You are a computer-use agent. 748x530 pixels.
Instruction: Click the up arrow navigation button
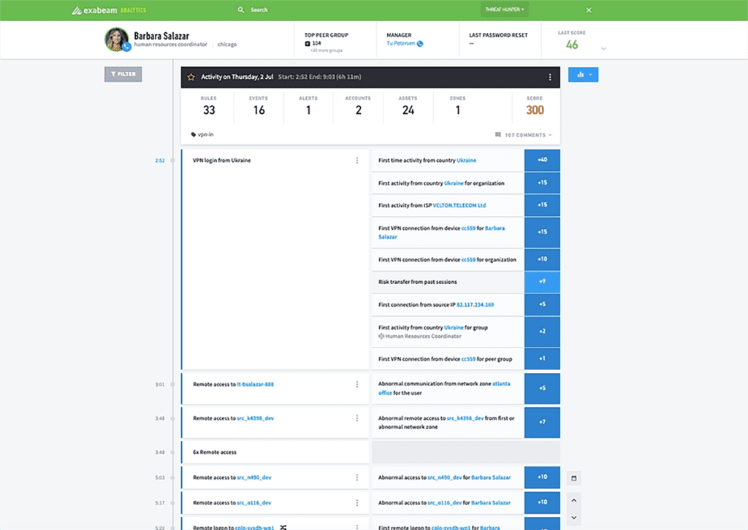coord(574,501)
